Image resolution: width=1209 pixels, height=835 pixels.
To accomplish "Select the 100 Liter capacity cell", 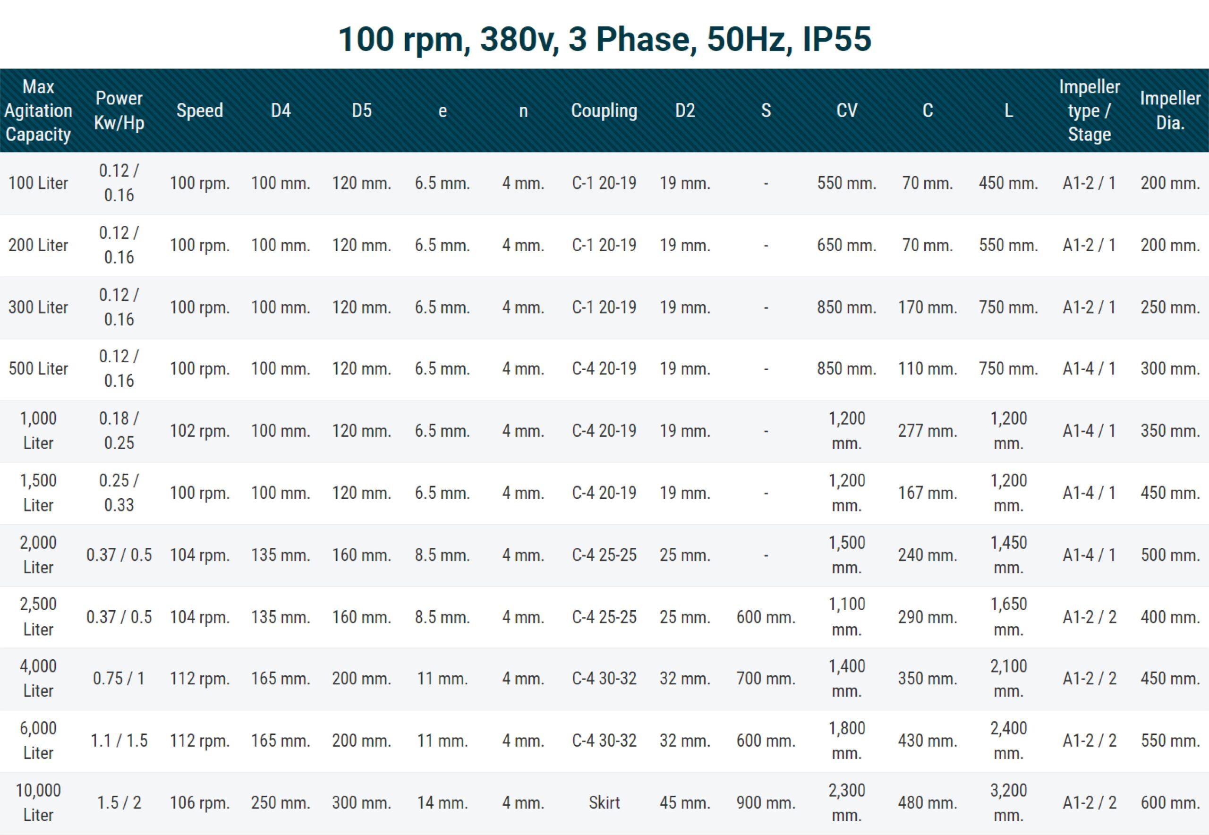I will pyautogui.click(x=38, y=183).
